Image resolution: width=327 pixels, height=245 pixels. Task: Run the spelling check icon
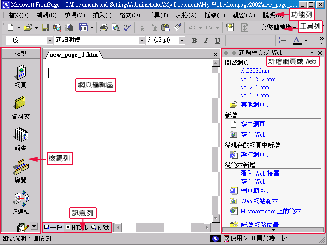127,28
